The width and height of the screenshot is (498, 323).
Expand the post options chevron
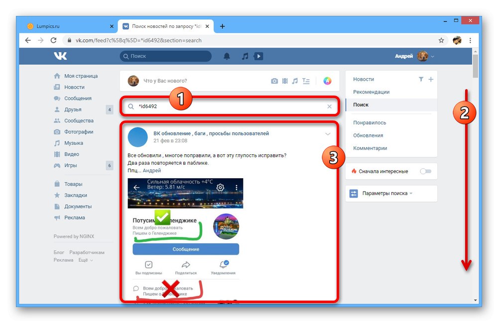328,134
